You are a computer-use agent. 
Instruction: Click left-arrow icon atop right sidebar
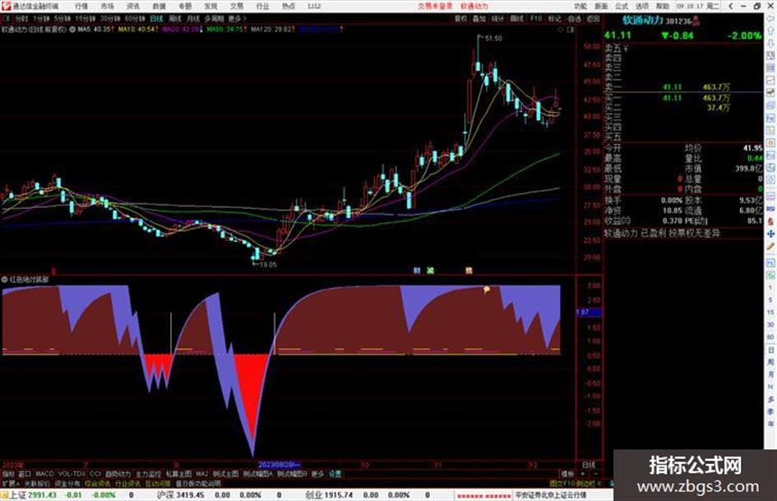coord(771,18)
